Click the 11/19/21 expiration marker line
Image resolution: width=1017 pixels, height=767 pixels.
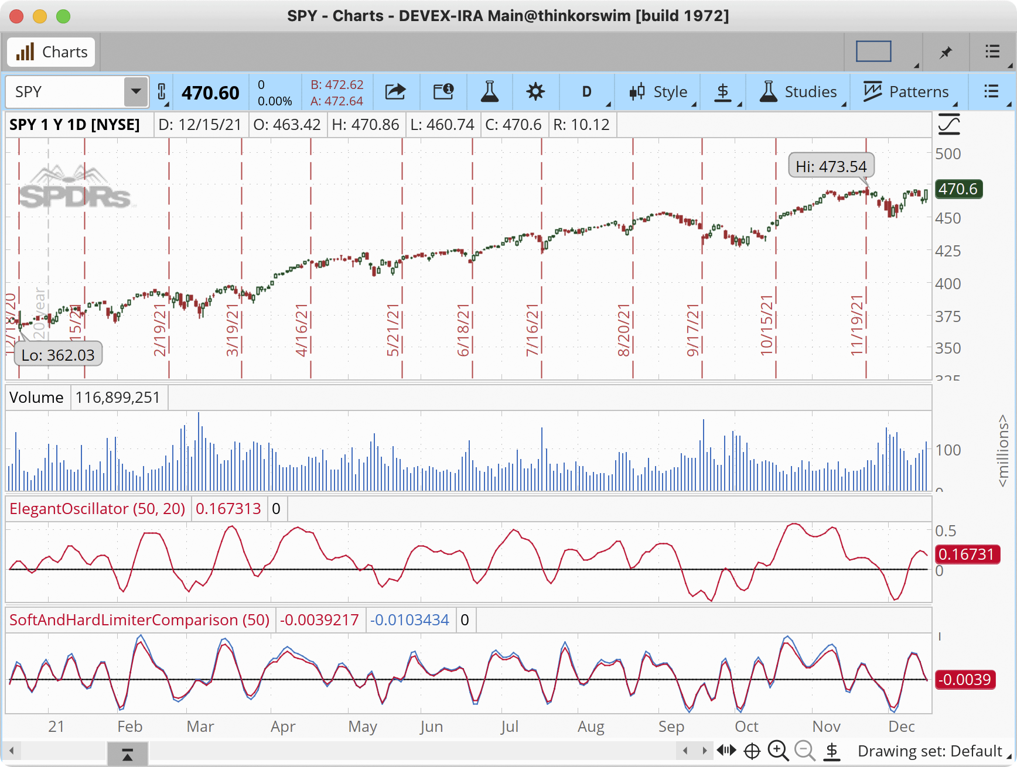pyautogui.click(x=866, y=258)
